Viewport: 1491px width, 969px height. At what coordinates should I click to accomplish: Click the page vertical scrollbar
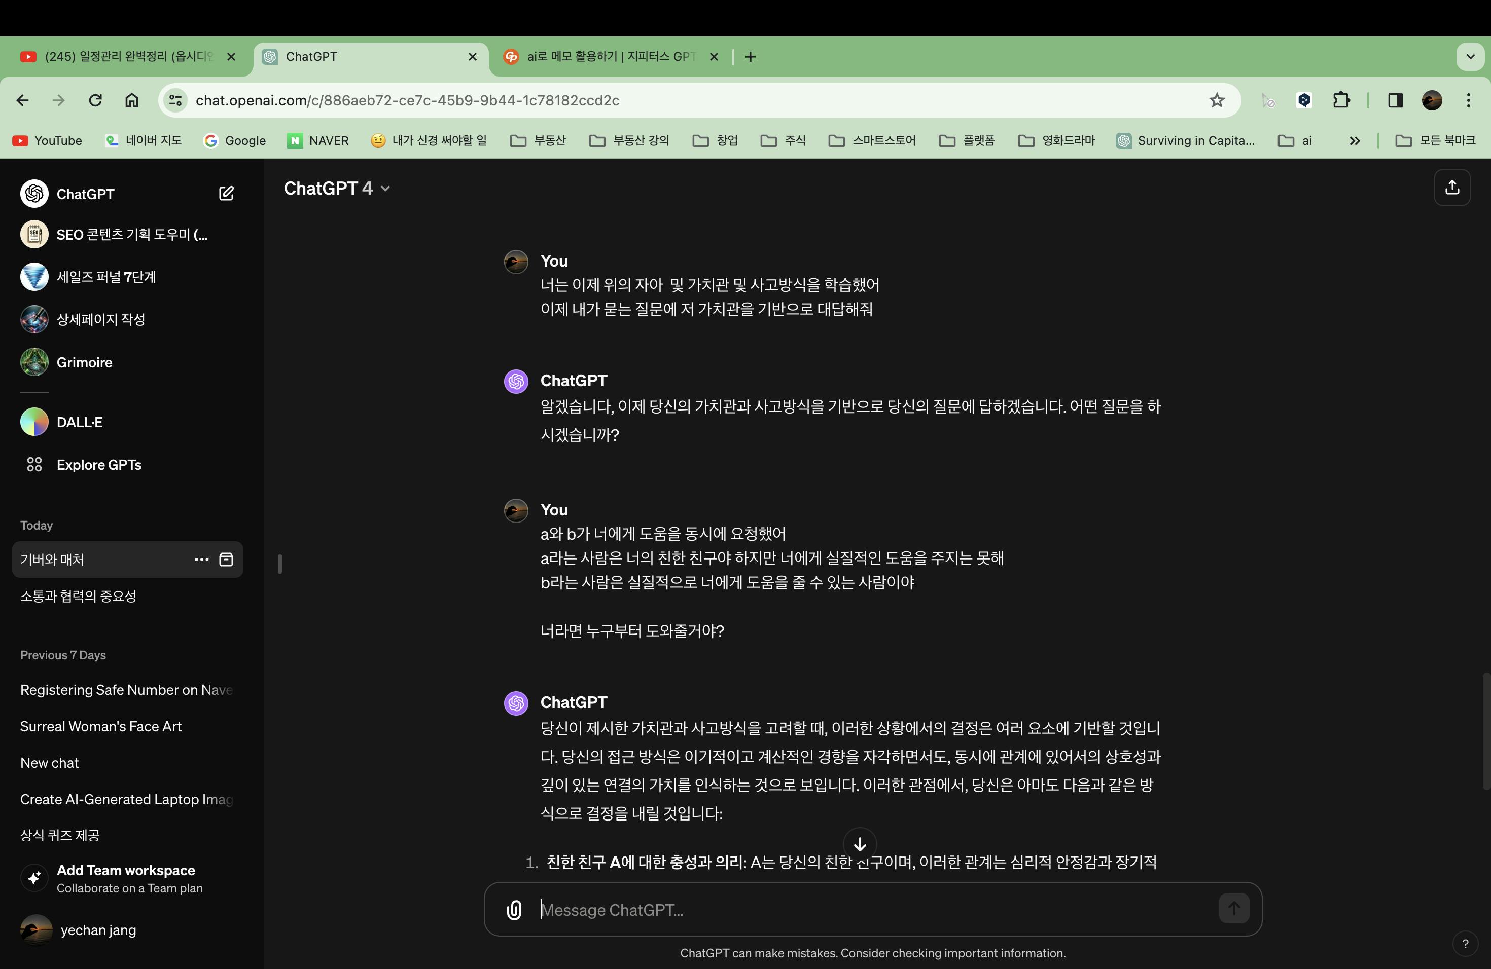point(1485,731)
